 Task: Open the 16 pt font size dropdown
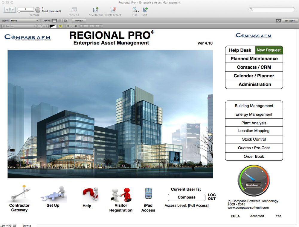point(43,26)
